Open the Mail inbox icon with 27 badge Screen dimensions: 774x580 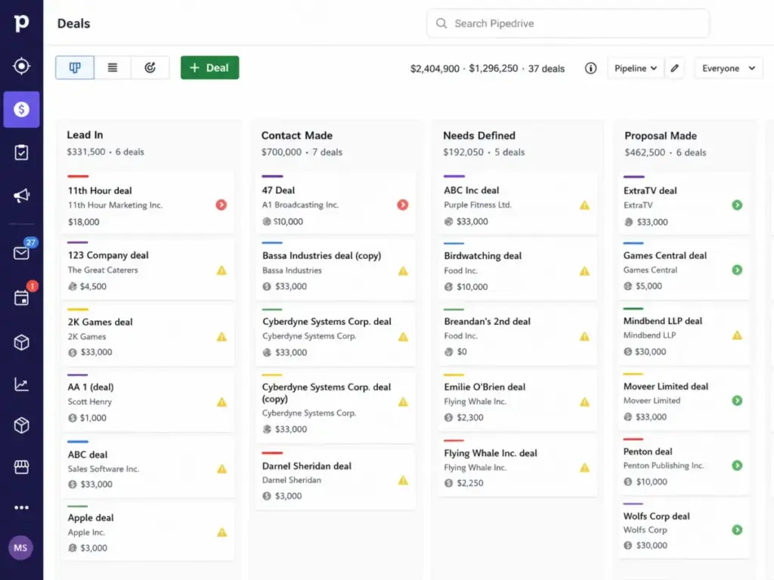coord(21,253)
